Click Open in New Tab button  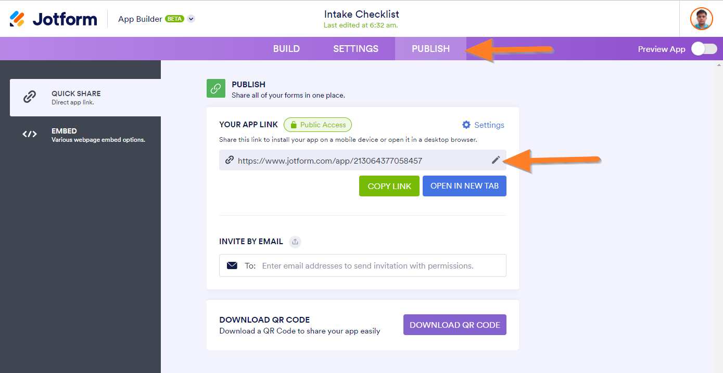pos(464,186)
